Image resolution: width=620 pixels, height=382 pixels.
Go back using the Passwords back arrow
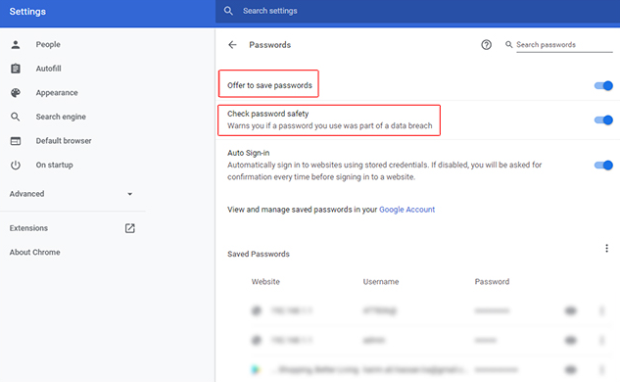pyautogui.click(x=232, y=45)
